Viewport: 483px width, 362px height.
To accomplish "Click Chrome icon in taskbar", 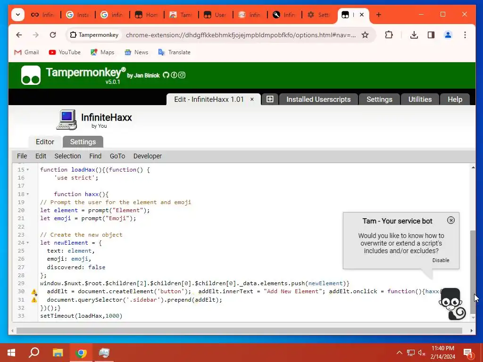I will point(81,353).
